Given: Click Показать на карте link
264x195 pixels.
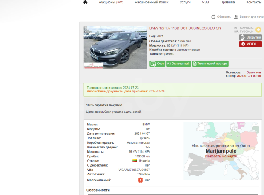Looking at the screenshot, I should 221,156.
